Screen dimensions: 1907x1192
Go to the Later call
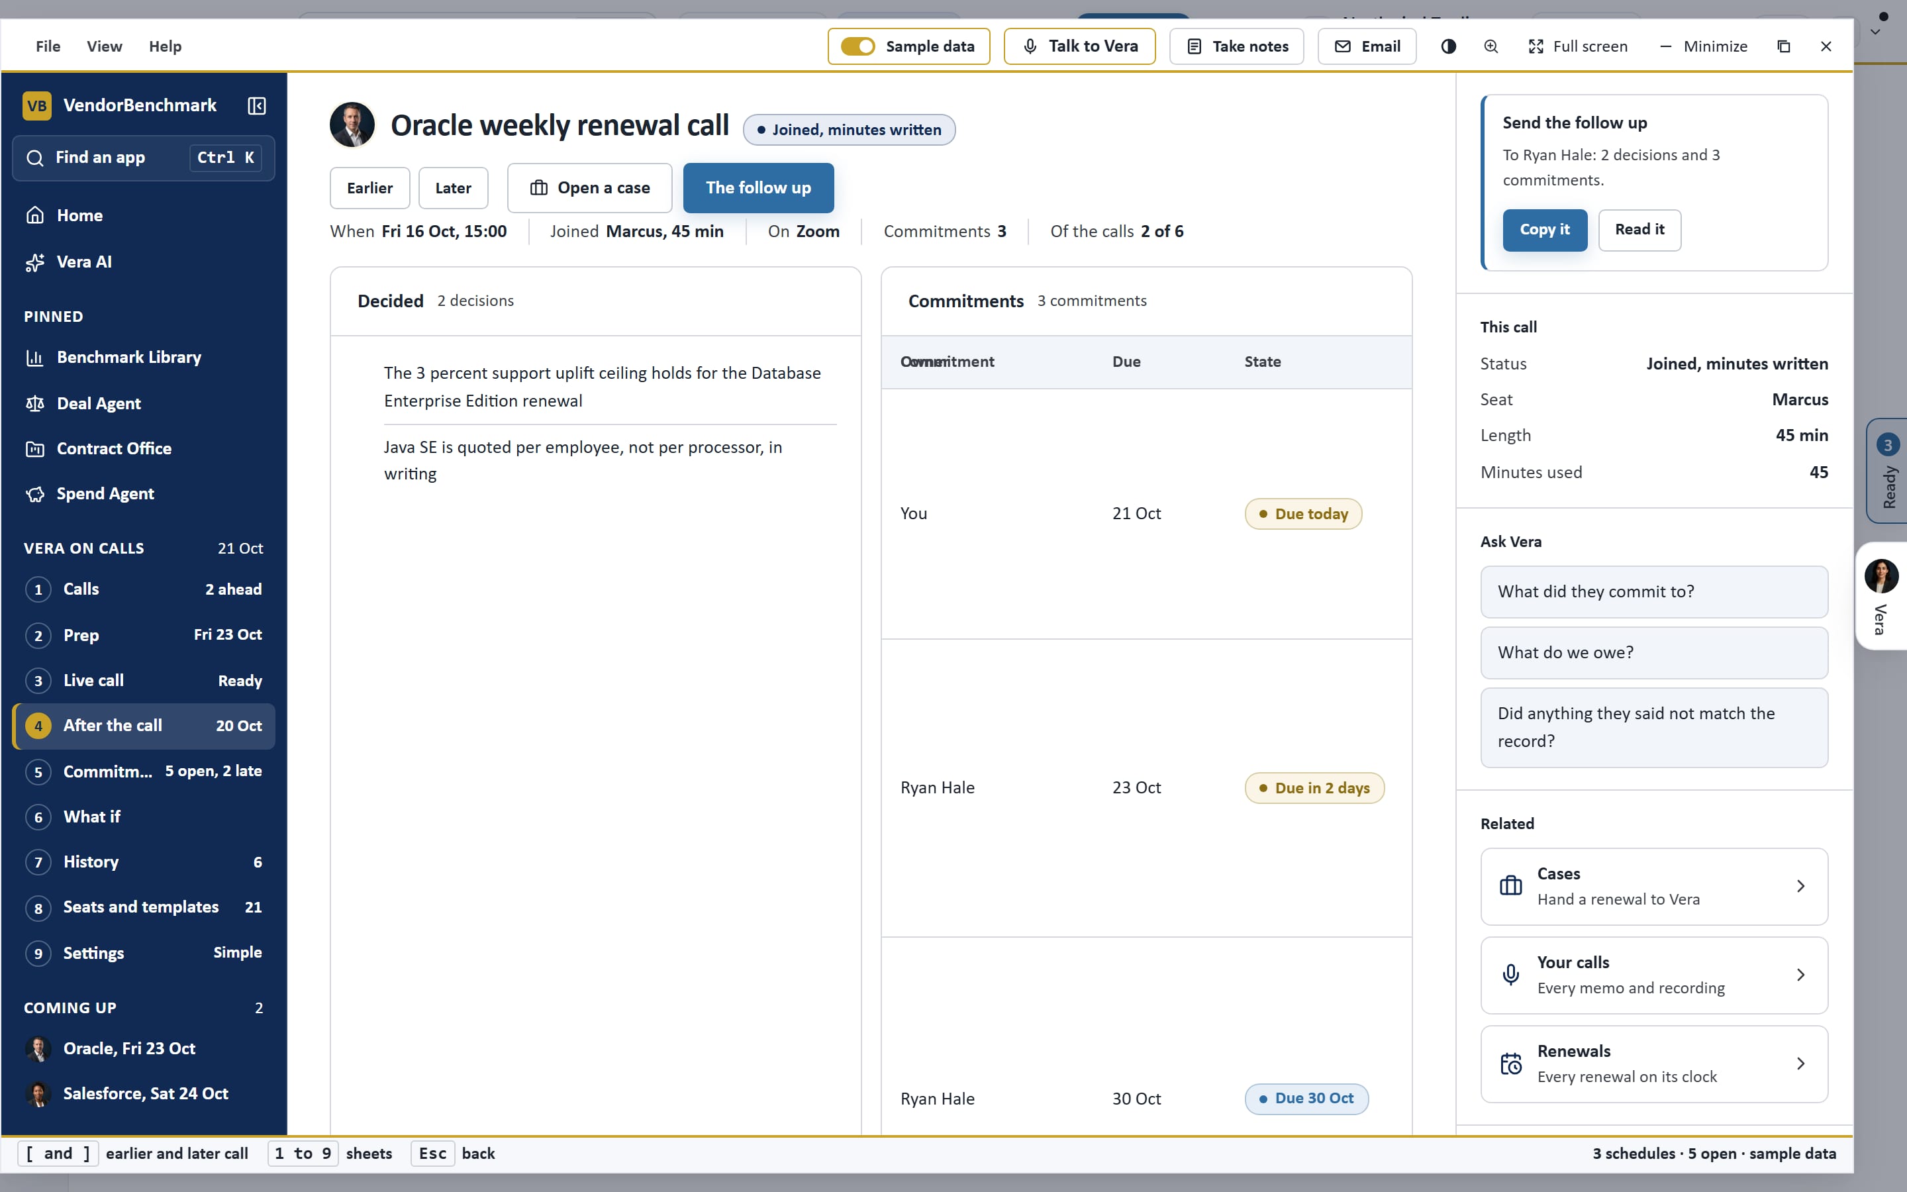(453, 187)
